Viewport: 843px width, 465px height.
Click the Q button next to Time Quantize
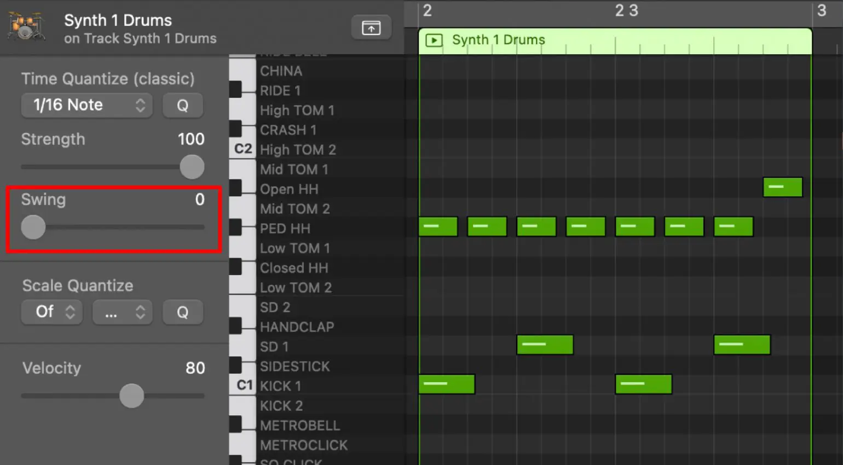tap(183, 105)
